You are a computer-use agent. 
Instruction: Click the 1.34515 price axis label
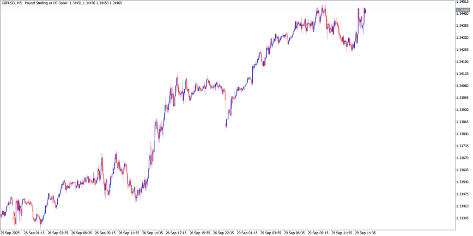point(463,2)
